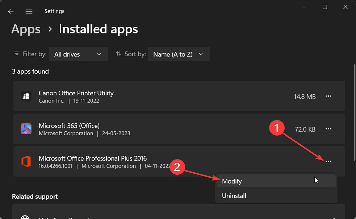Choose Modify from the context menu
This screenshot has height=219, width=356.
pyautogui.click(x=276, y=181)
